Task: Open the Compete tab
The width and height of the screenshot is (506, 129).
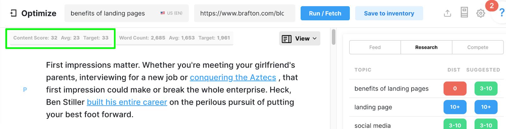Action: tap(478, 47)
